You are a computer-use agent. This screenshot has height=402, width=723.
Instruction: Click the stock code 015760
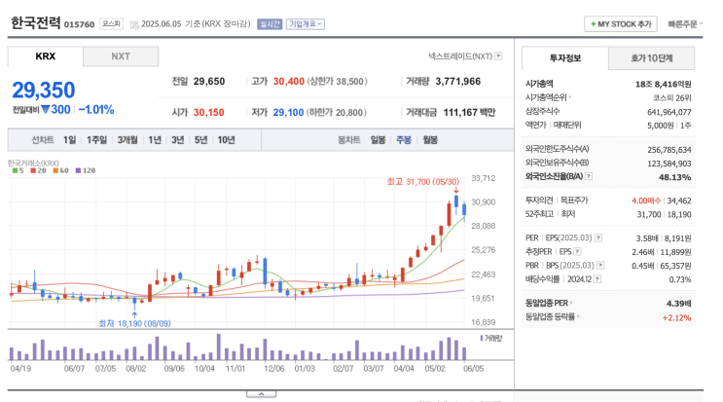coord(79,24)
